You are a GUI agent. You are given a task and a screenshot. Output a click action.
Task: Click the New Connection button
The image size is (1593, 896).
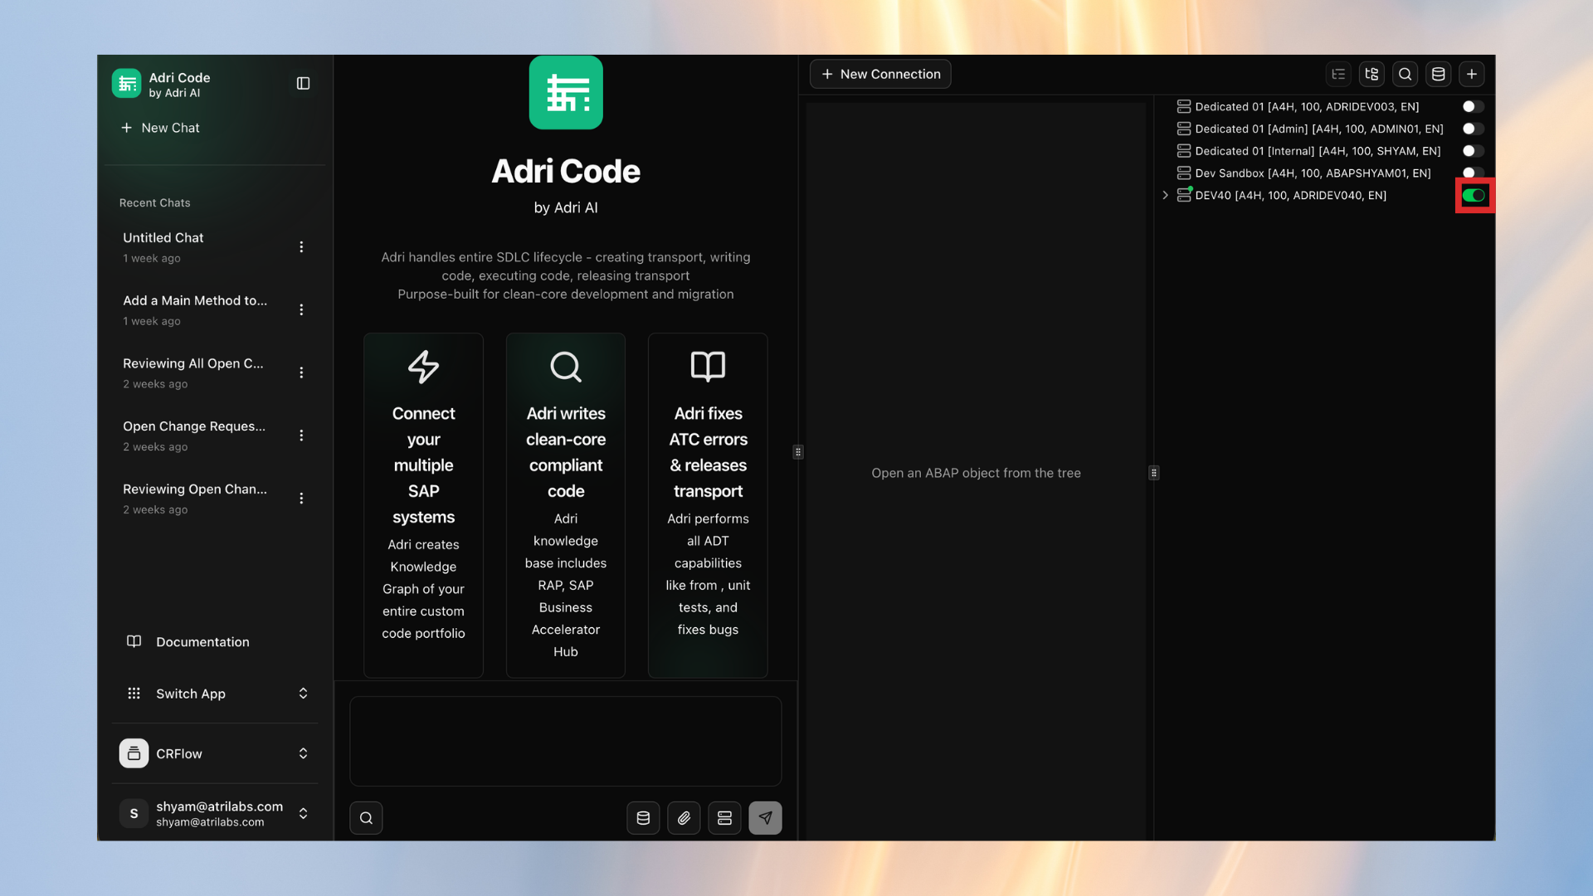[880, 74]
